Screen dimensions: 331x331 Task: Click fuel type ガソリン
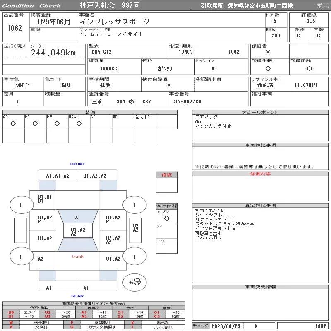point(165,68)
